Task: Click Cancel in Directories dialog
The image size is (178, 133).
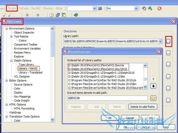Action: pos(130,118)
